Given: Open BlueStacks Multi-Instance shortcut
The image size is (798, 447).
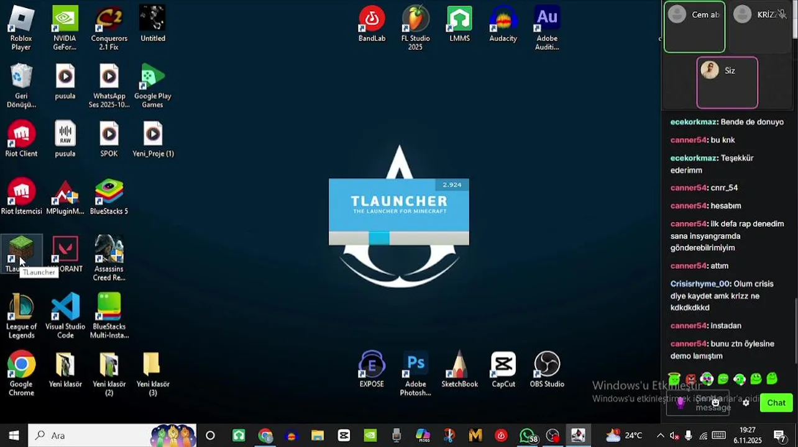Looking at the screenshot, I should (109, 316).
